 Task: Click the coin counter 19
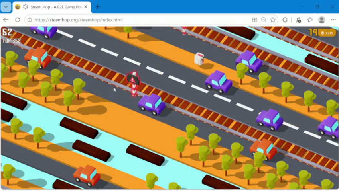pos(313,32)
